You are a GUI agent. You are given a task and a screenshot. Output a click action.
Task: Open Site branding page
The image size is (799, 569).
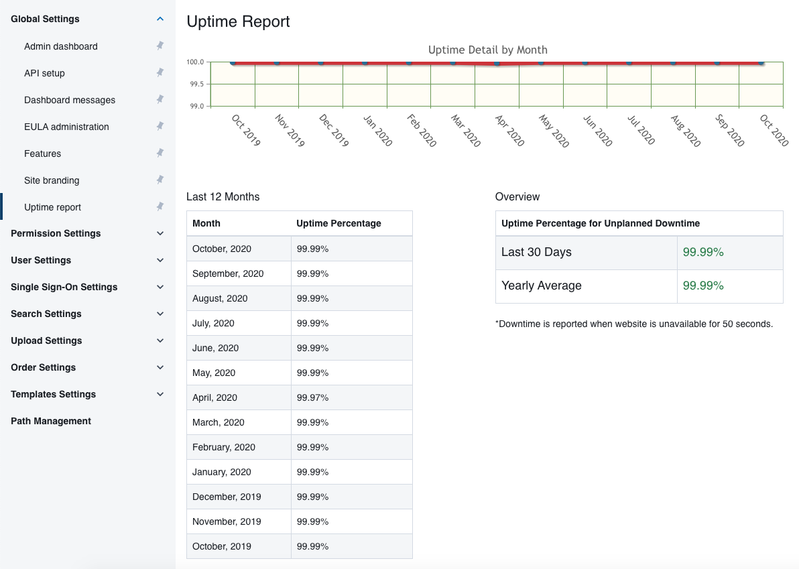click(52, 180)
